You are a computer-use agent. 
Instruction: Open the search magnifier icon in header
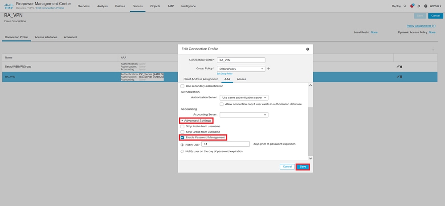point(405,6)
